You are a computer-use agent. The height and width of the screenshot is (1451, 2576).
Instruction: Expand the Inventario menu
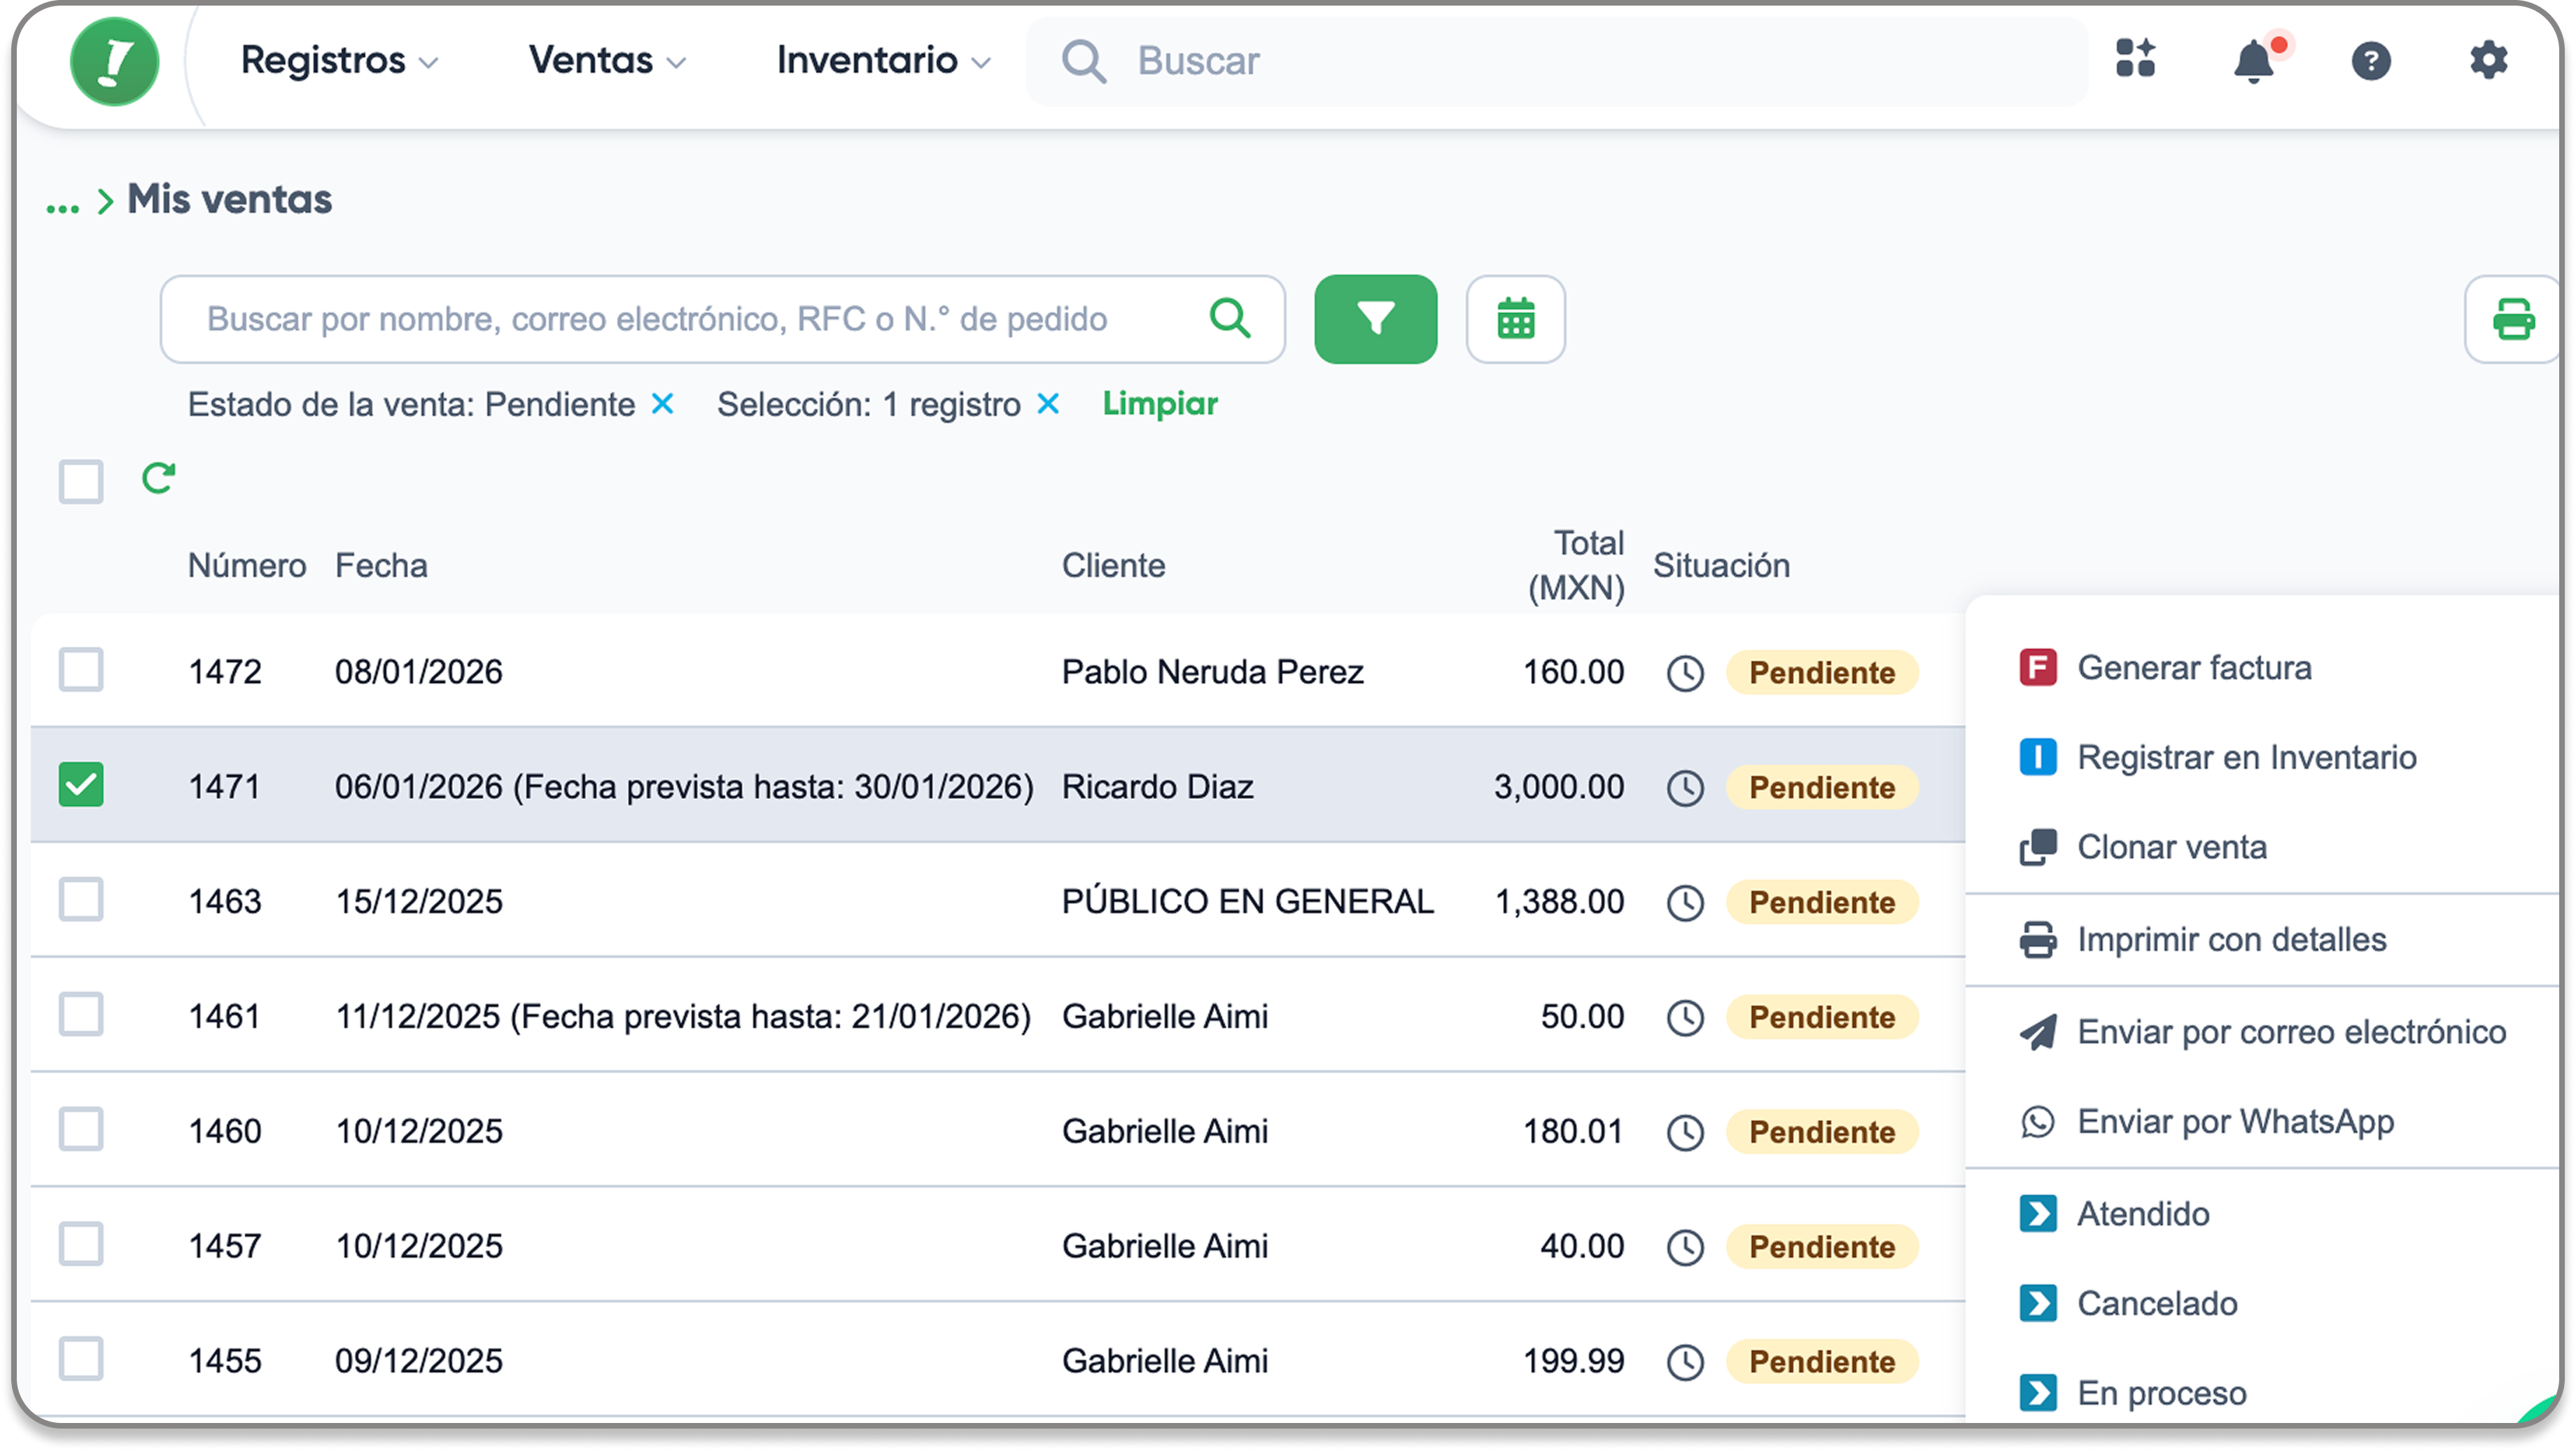[884, 61]
